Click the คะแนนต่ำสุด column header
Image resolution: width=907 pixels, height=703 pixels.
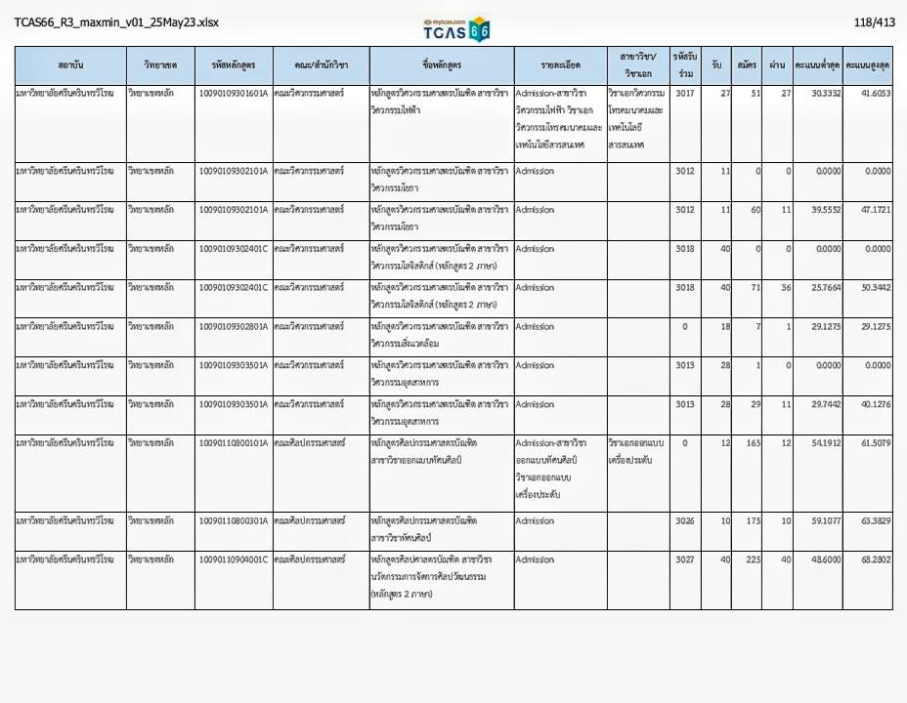pyautogui.click(x=817, y=64)
